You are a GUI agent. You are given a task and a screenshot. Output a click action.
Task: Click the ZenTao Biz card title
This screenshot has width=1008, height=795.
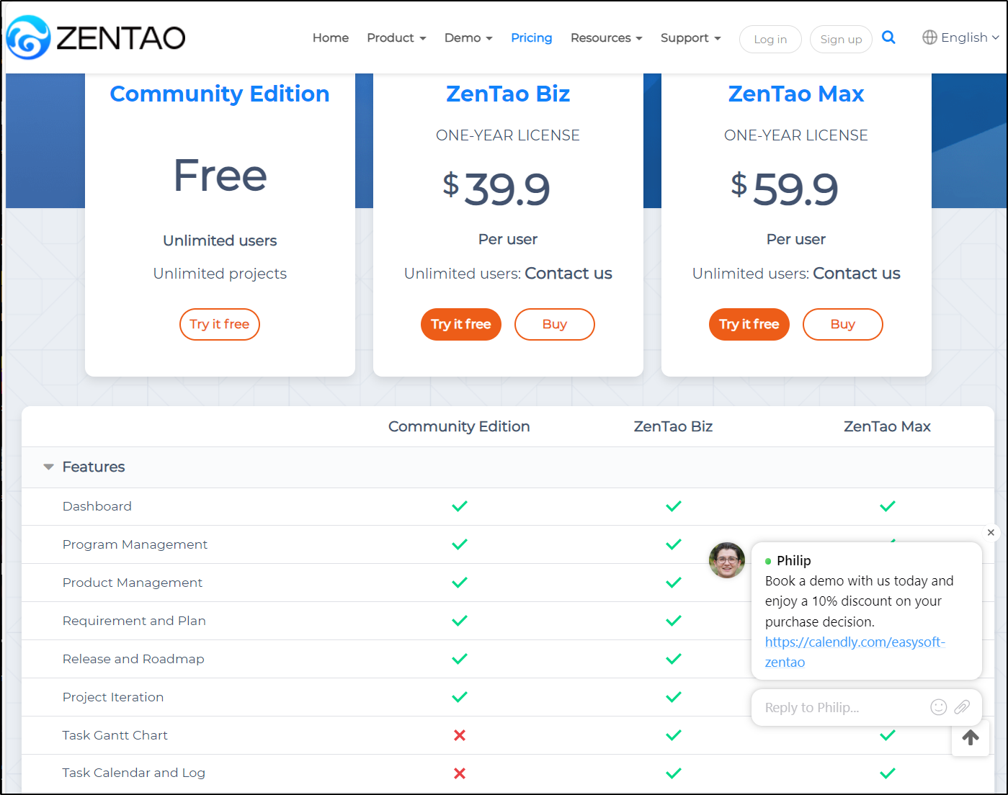coord(508,94)
